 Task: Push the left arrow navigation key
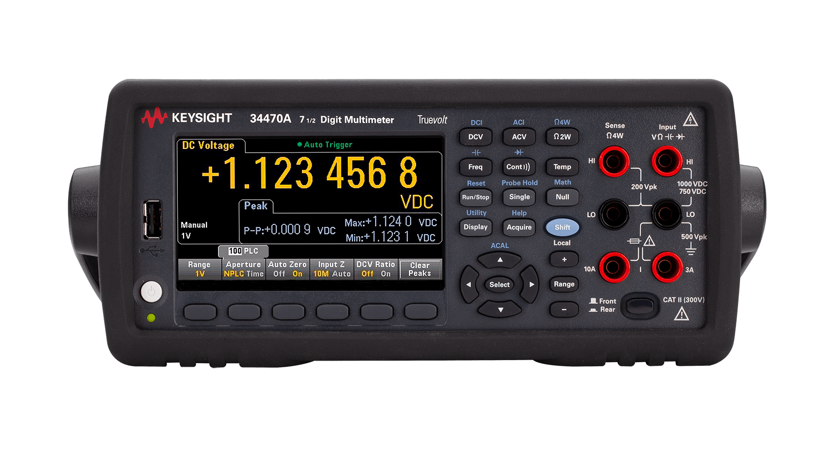coord(468,284)
